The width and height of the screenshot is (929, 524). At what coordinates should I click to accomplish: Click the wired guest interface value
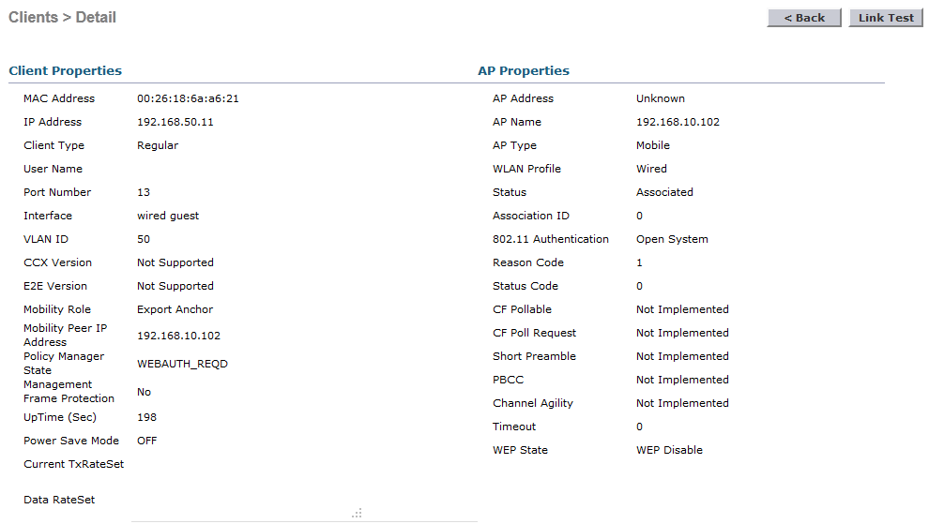click(168, 216)
